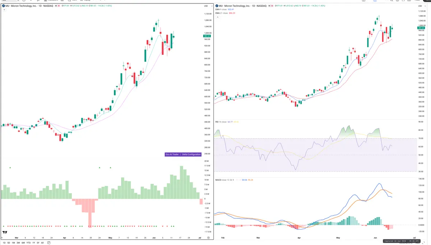Open TradingView logo on left chart

[5, 232]
